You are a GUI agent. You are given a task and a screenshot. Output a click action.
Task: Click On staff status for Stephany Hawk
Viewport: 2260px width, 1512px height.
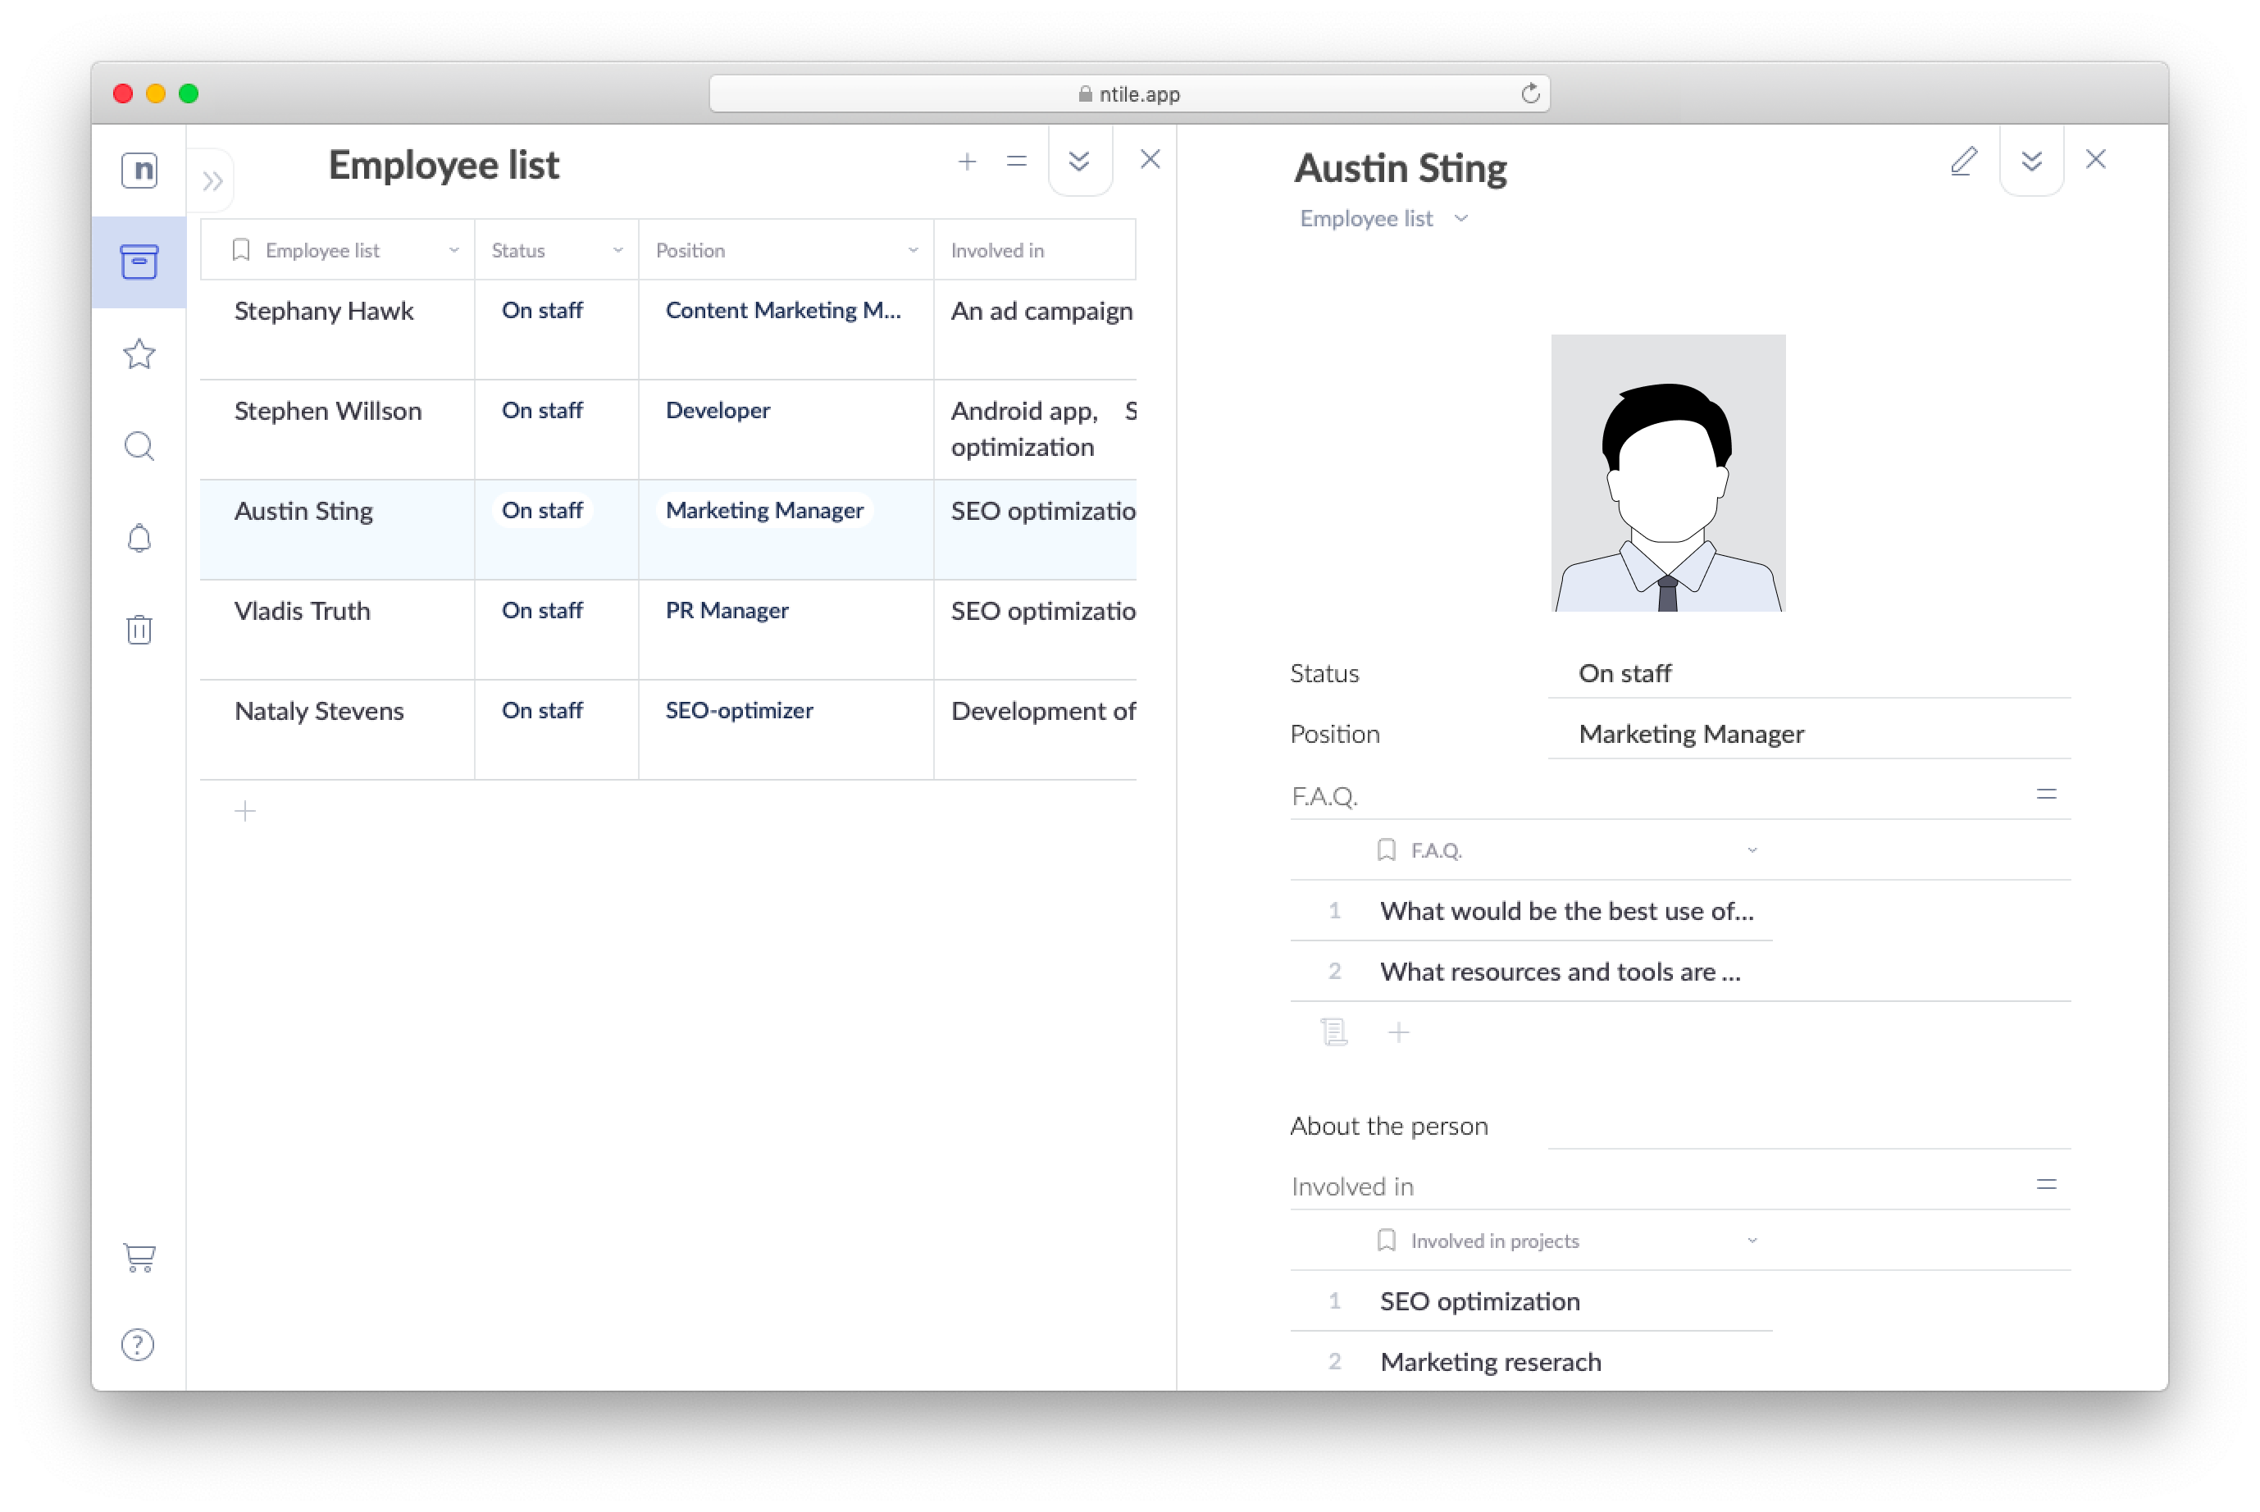[x=542, y=311]
